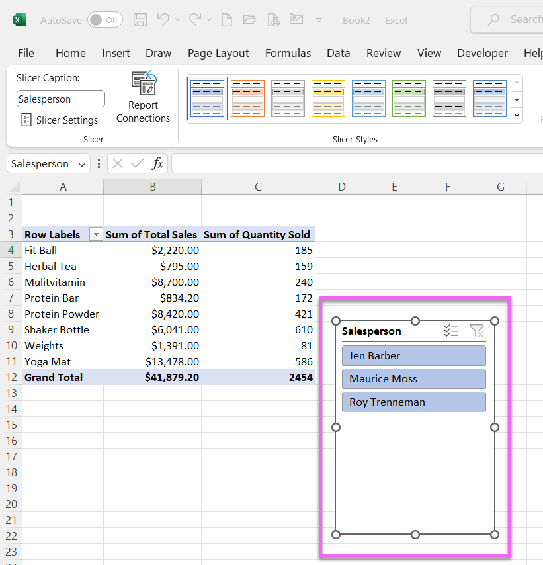Select Roy Trenneman in the slicer
Viewport: 543px width, 565px height.
(x=413, y=402)
